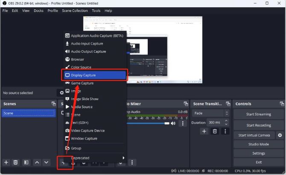The height and width of the screenshot is (175, 286).
Task: Add a Text (GDI+) source
Action: click(x=94, y=123)
